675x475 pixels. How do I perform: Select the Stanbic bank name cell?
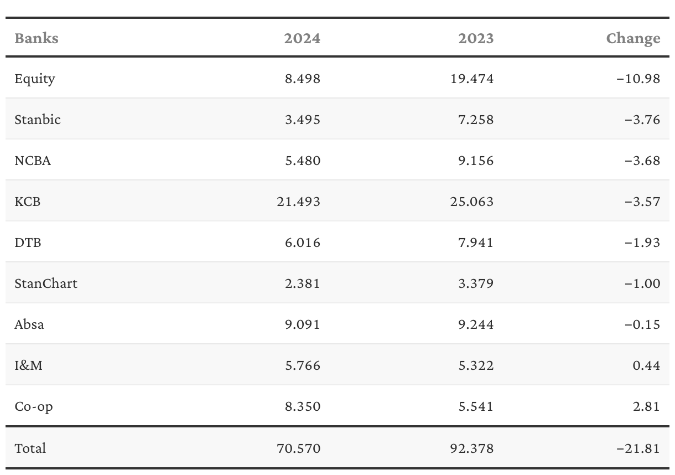[38, 120]
